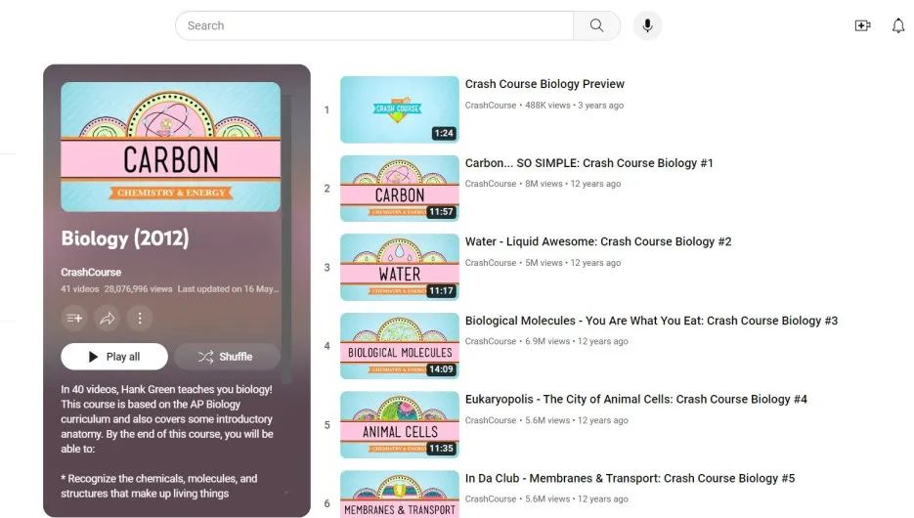Click Last updated on 16 May text
Screen dimensions: 914x518
(x=228, y=289)
